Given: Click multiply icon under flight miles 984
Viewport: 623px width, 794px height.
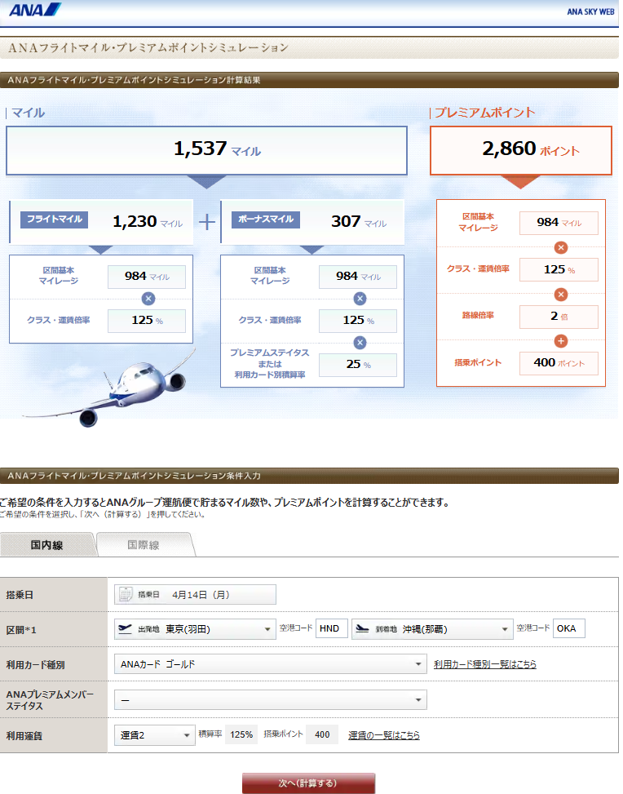Looking at the screenshot, I should (148, 299).
